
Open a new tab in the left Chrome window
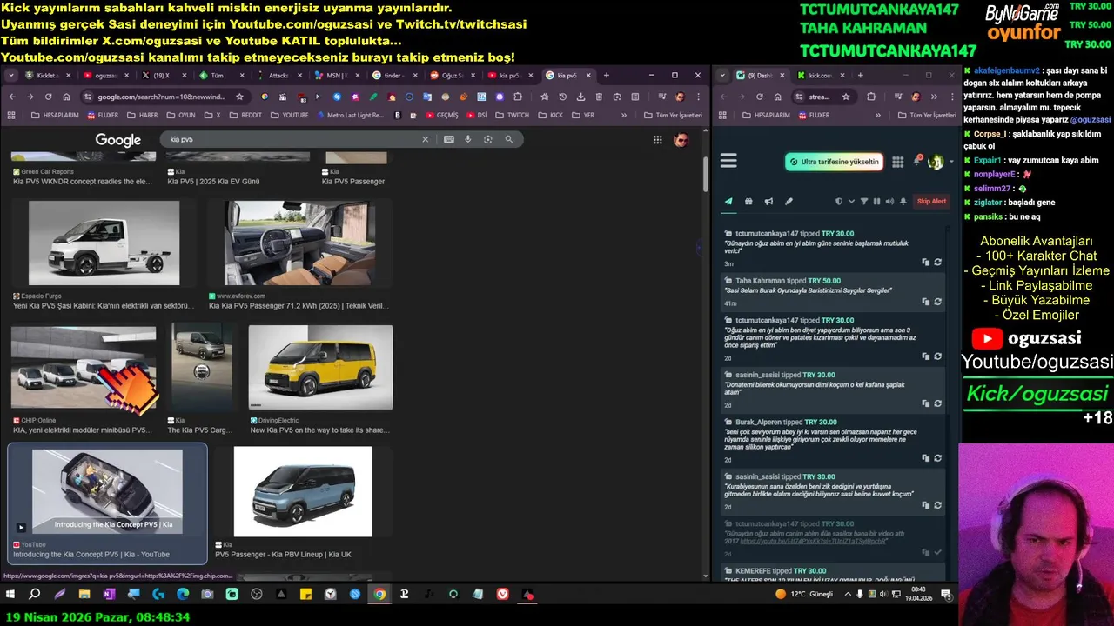[607, 76]
